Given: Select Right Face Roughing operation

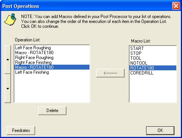Looking at the screenshot, I should tap(52, 58).
